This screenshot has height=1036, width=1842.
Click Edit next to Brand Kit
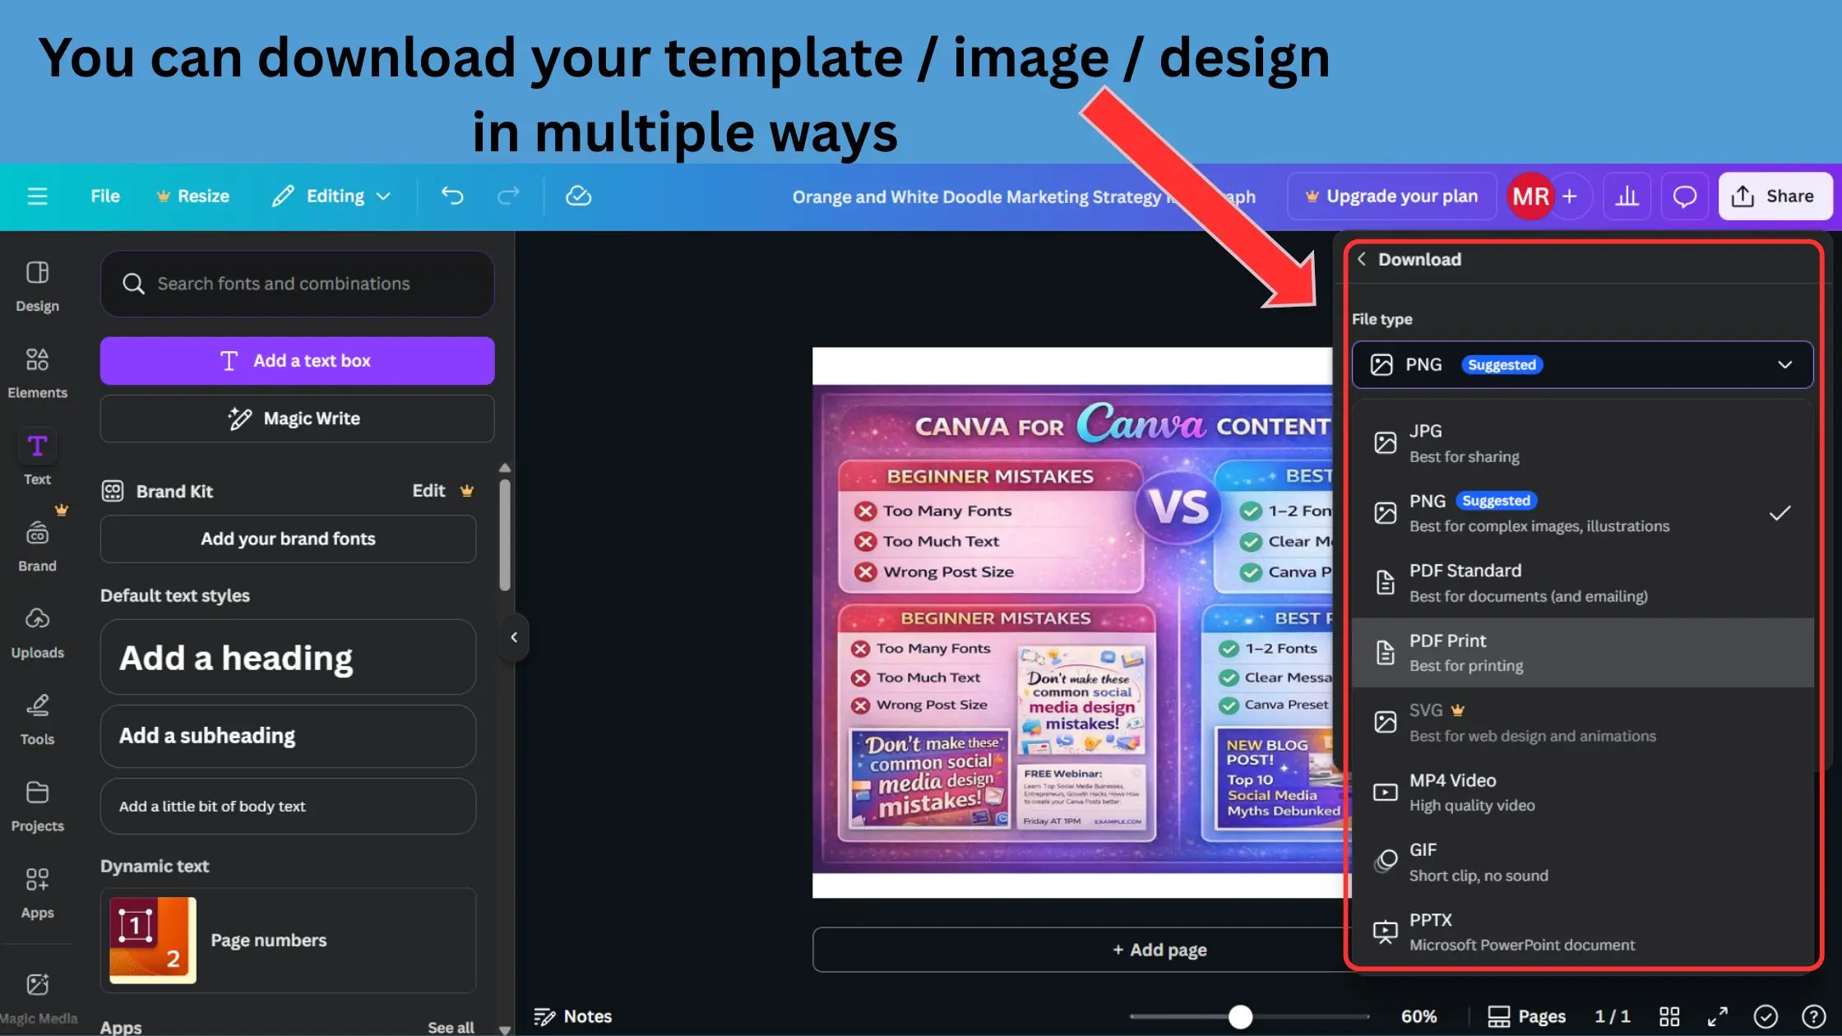tap(429, 491)
